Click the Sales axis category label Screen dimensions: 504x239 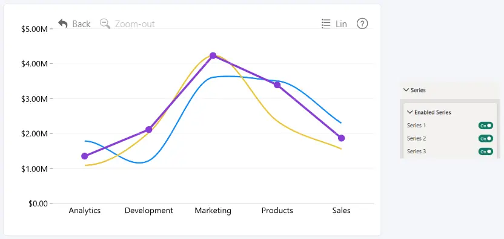pos(342,211)
